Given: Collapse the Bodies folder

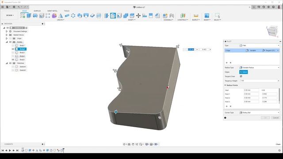Looking at the screenshot, I should [7, 42].
